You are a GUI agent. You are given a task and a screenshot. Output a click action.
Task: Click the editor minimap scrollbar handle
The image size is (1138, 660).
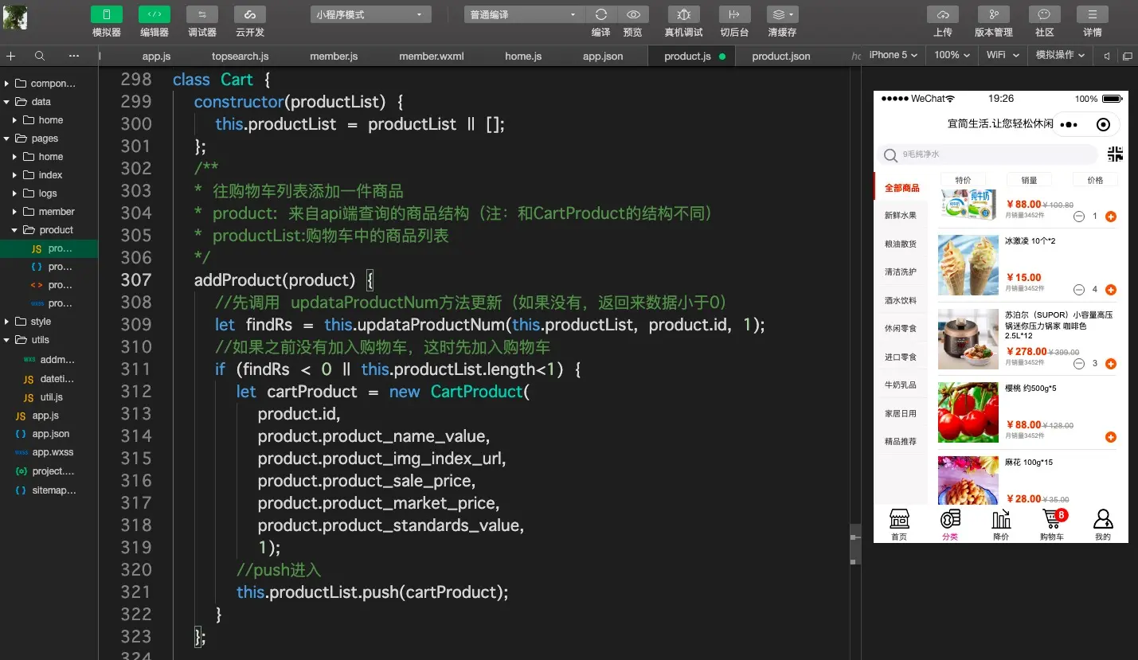[x=855, y=544]
